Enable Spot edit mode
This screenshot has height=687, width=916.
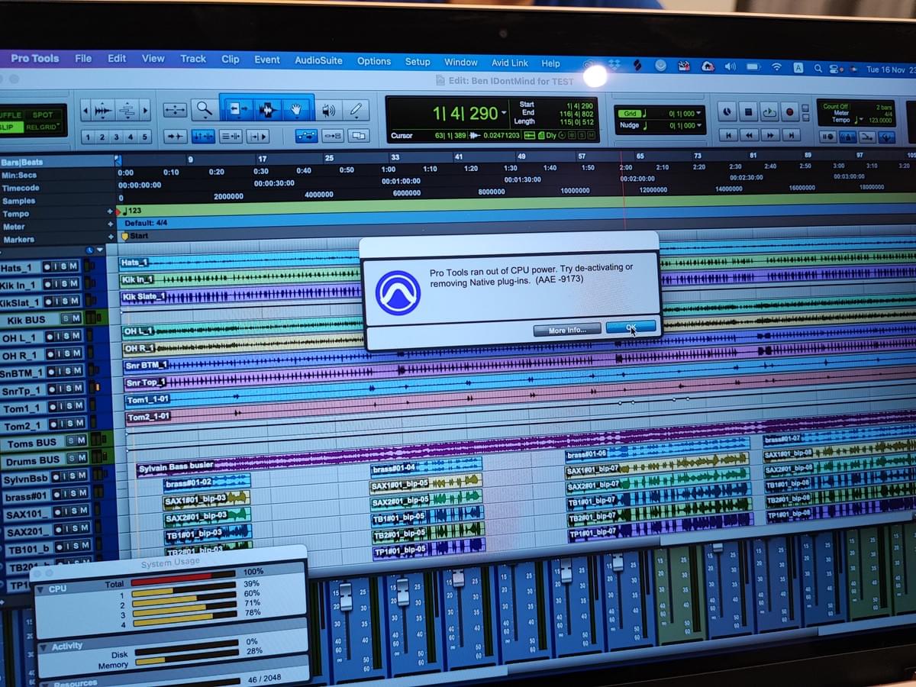[x=42, y=114]
